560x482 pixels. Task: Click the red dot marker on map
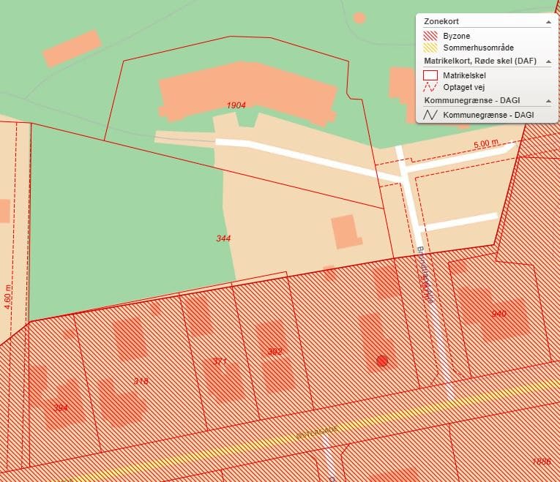point(381,361)
